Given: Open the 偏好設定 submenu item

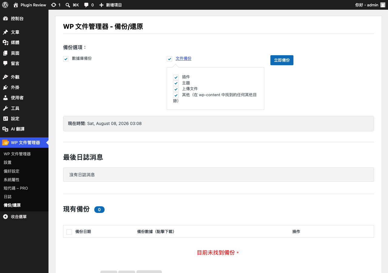Looking at the screenshot, I should (24, 171).
